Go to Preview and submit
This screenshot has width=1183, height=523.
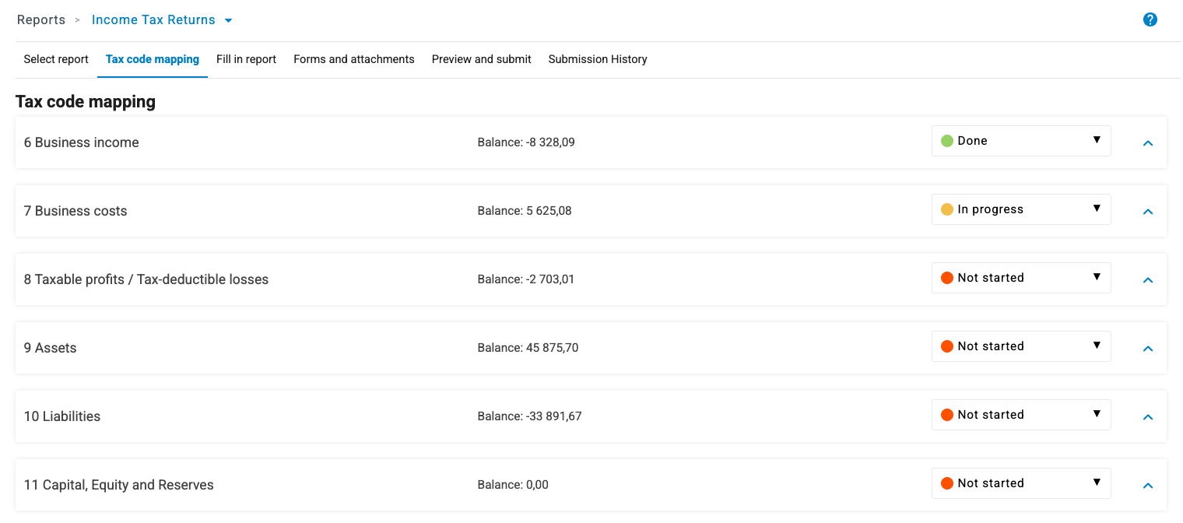[x=481, y=59]
